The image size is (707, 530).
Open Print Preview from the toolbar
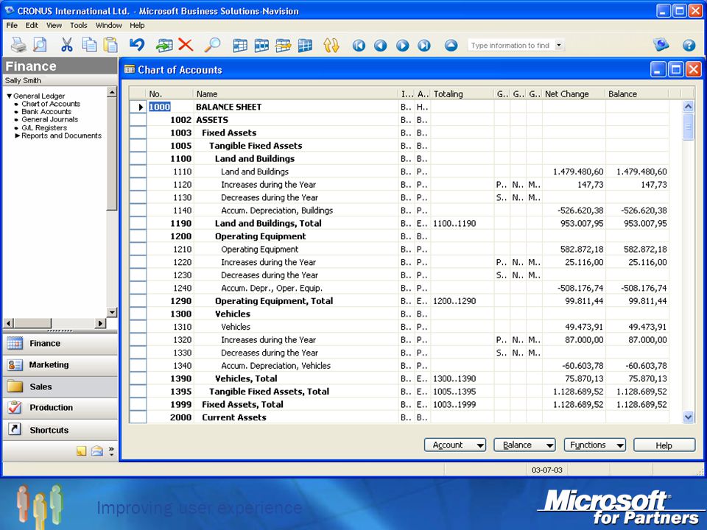pyautogui.click(x=40, y=45)
